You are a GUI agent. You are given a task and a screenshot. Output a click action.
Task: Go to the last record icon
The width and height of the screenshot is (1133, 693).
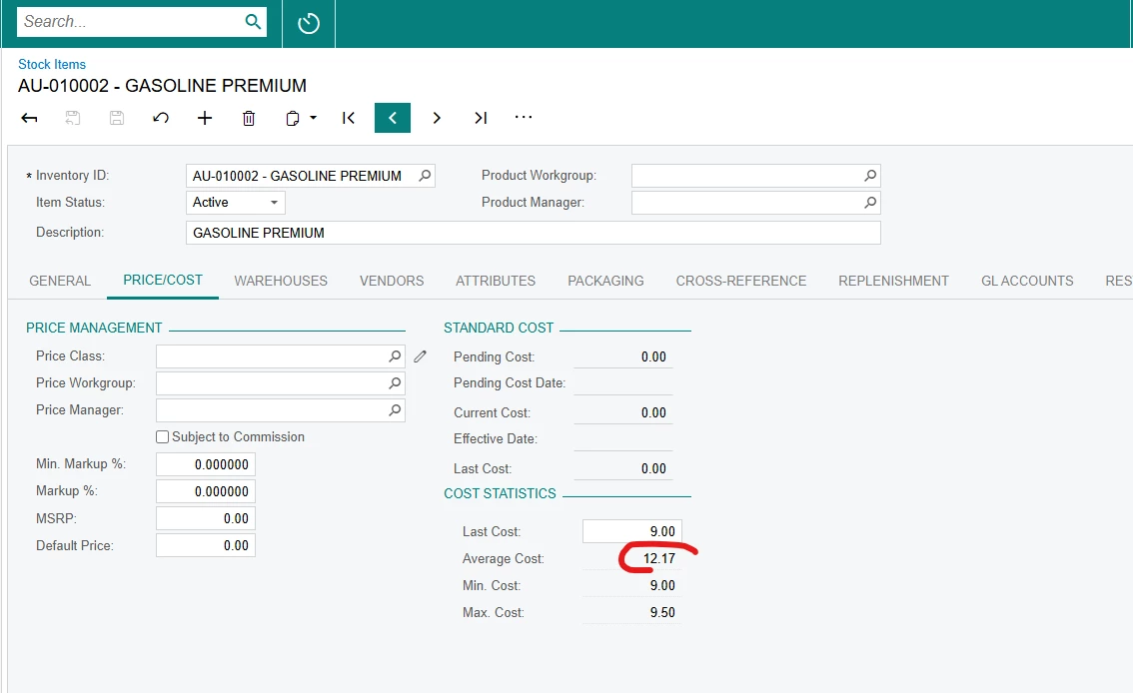pyautogui.click(x=481, y=118)
